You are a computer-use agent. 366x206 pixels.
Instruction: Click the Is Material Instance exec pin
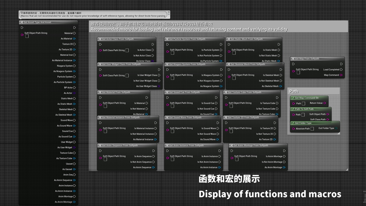pos(156,128)
